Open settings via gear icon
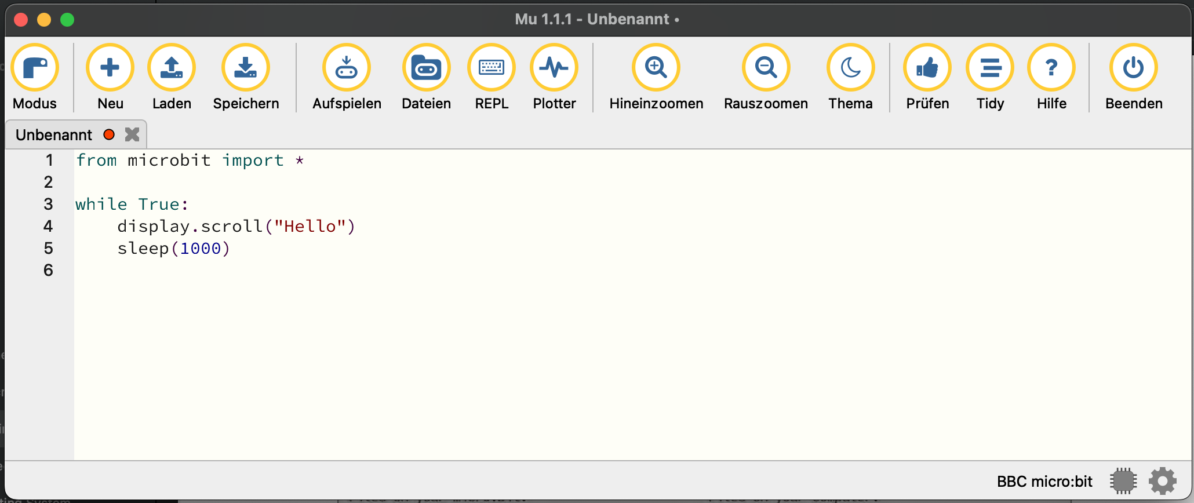This screenshot has width=1194, height=503. [1163, 481]
